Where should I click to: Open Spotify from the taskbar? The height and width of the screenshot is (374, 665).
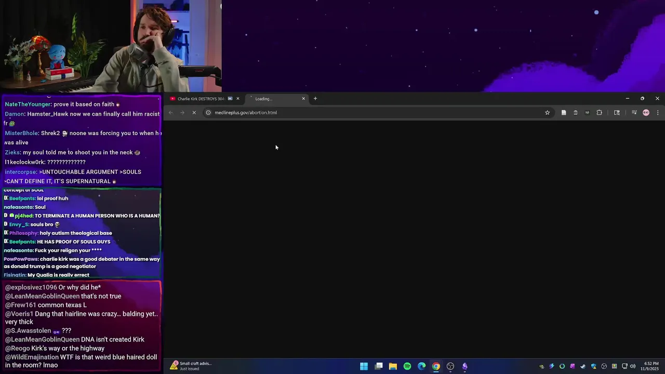(407, 366)
